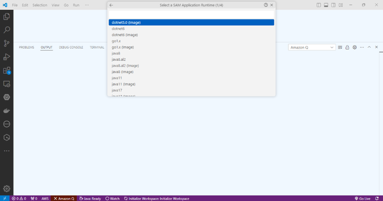Go back in the quick pick wizard

[x=111, y=5]
